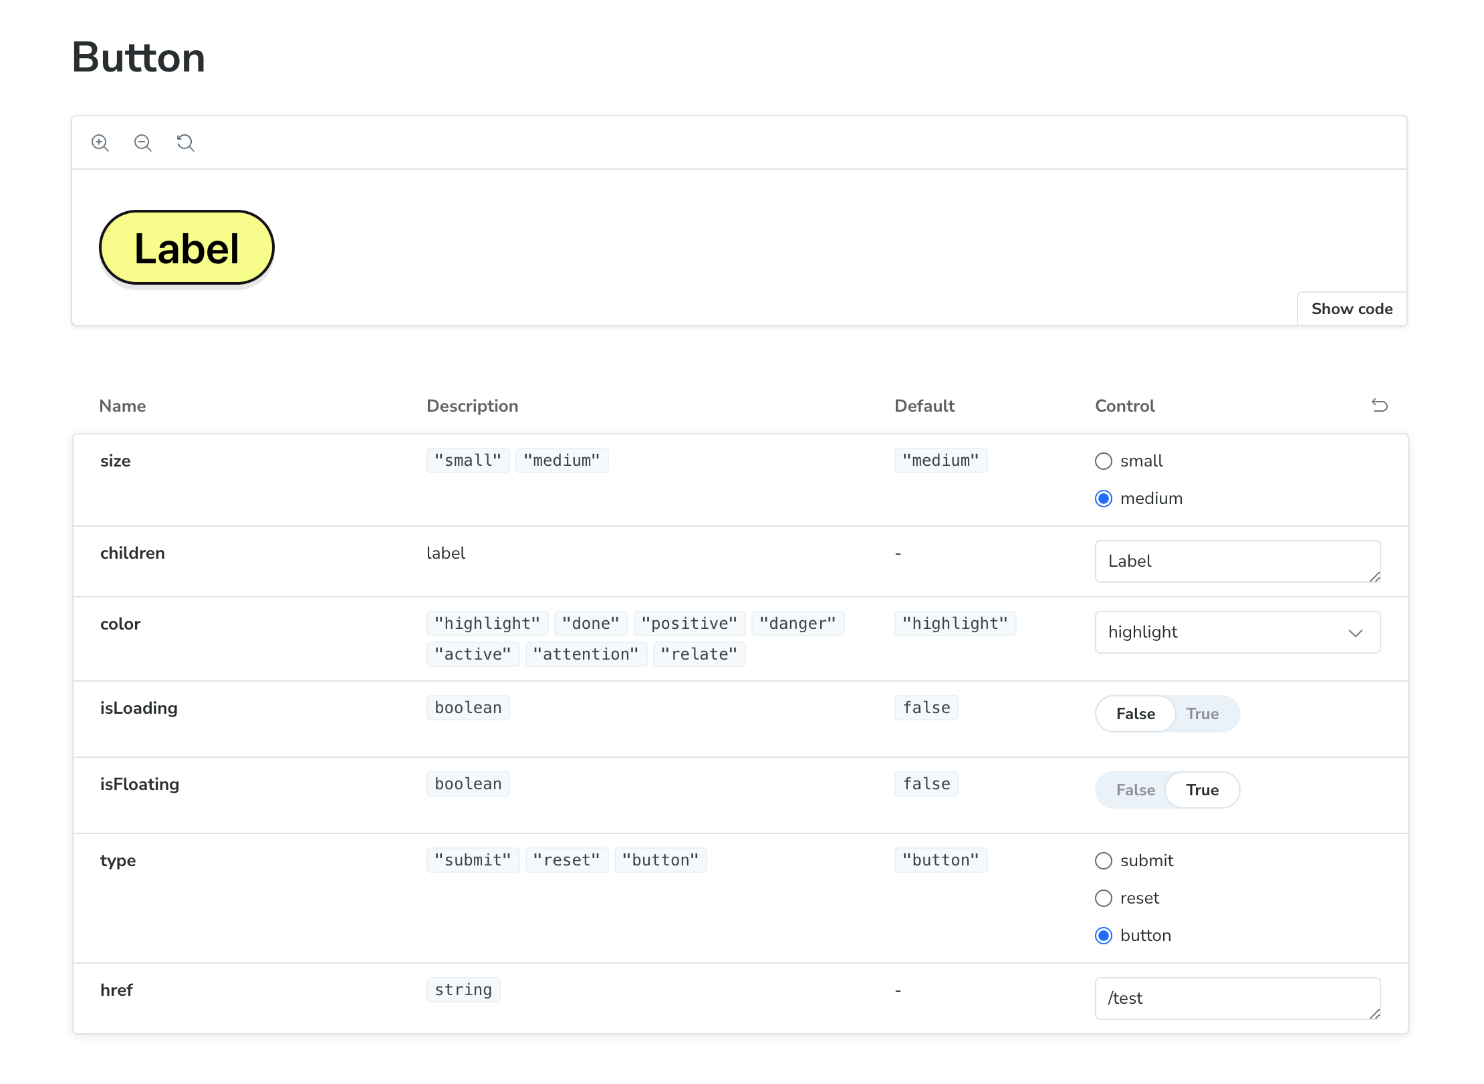Click the zoom out icon
This screenshot has width=1484, height=1084.
142,142
